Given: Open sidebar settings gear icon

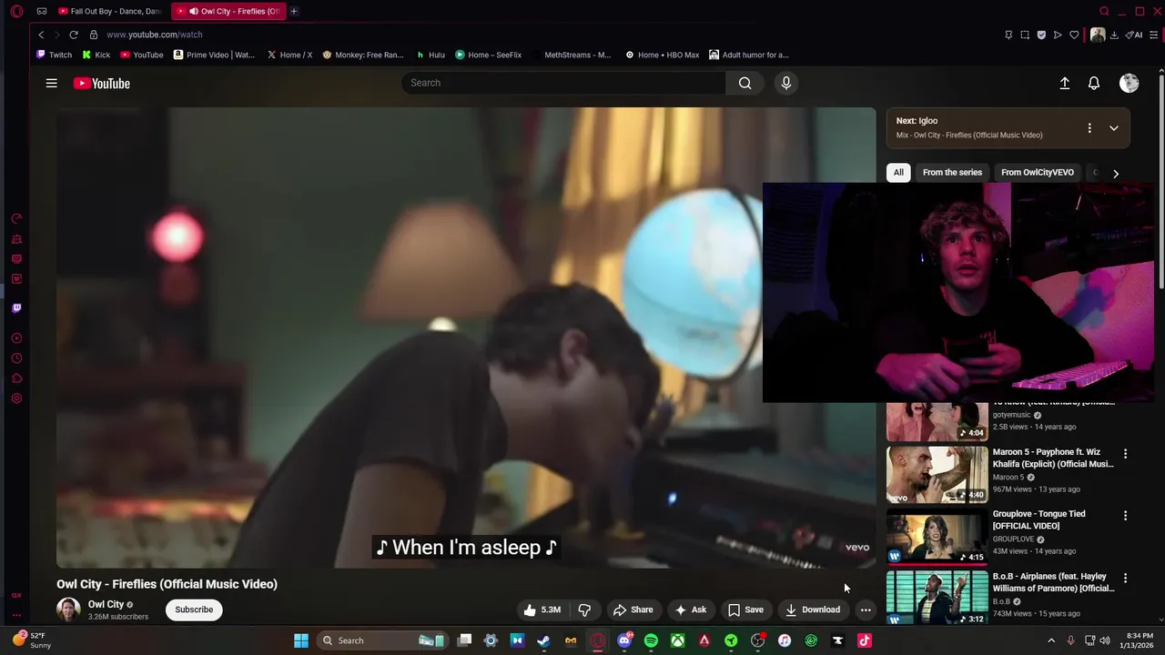Looking at the screenshot, I should [x=16, y=398].
